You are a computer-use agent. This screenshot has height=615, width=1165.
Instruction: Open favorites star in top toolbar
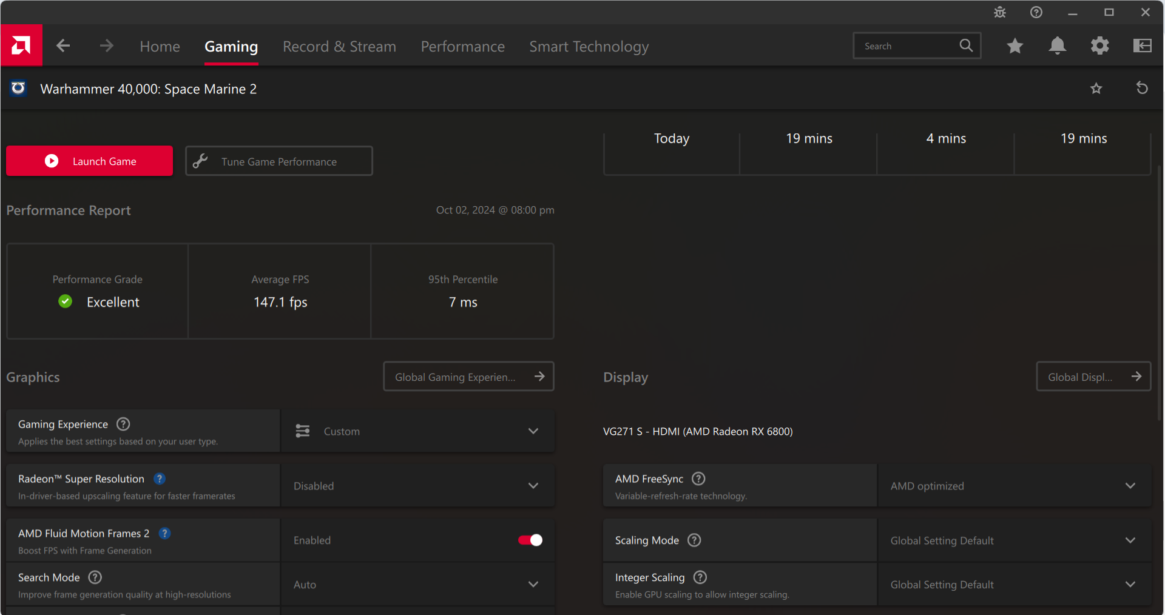pos(1015,46)
